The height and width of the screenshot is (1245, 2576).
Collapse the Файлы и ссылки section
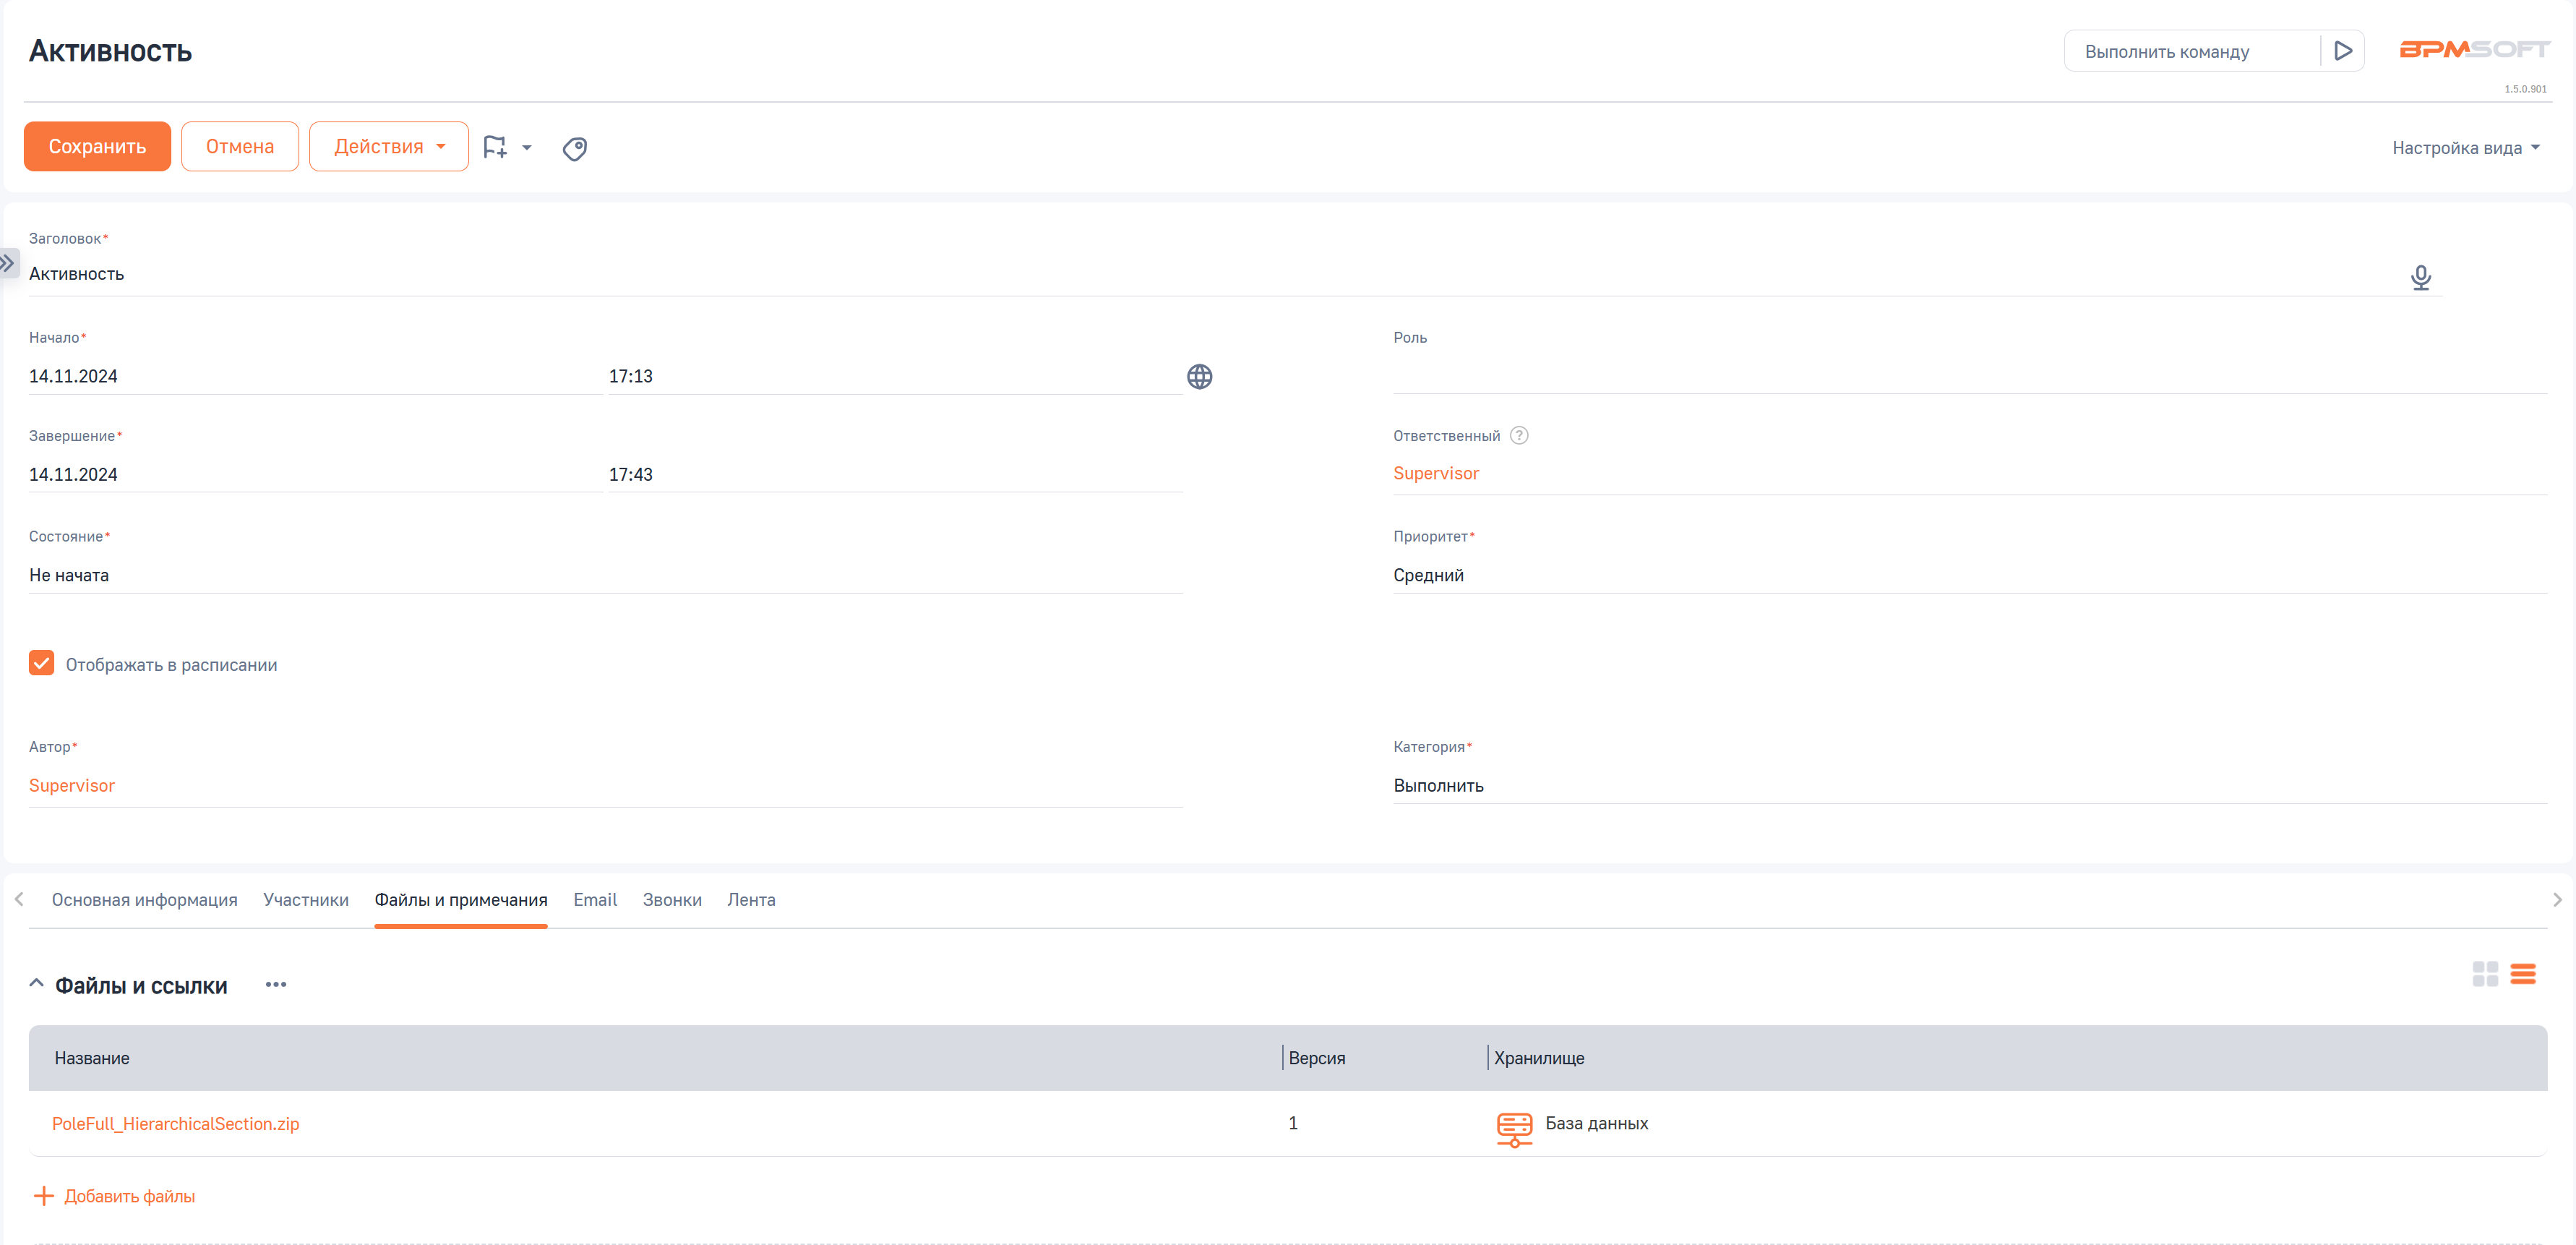click(37, 984)
